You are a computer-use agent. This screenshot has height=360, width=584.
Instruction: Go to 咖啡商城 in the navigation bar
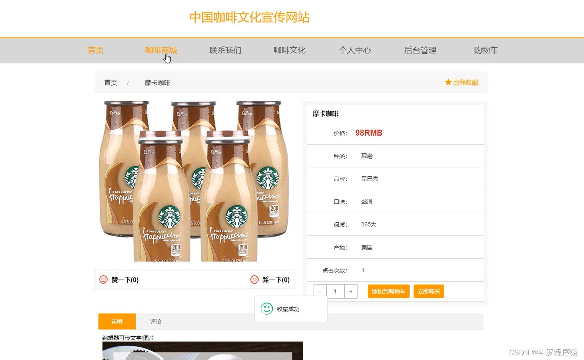click(x=161, y=50)
